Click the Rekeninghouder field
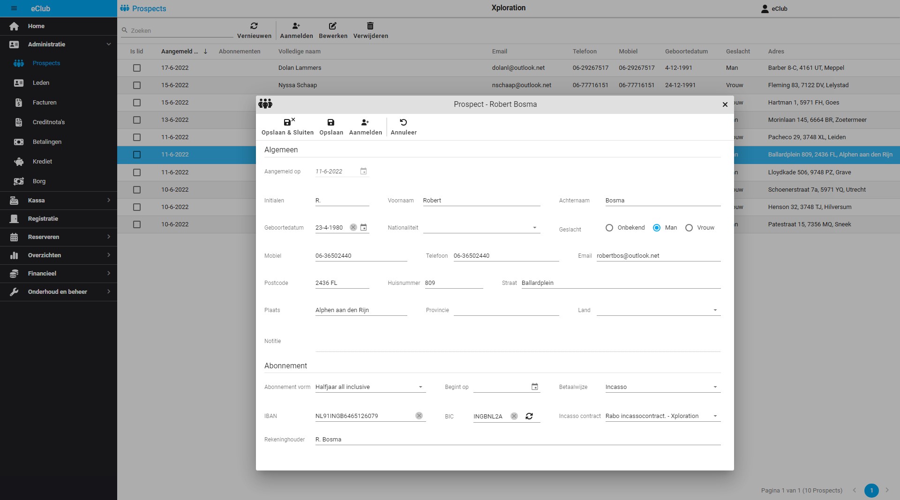The height and width of the screenshot is (500, 900). [517, 440]
